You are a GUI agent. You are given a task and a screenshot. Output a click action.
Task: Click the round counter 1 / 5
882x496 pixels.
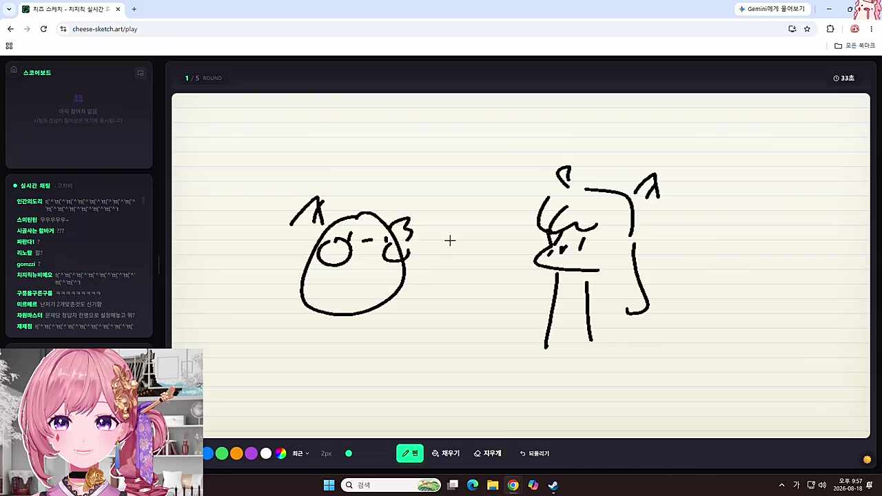tap(192, 78)
